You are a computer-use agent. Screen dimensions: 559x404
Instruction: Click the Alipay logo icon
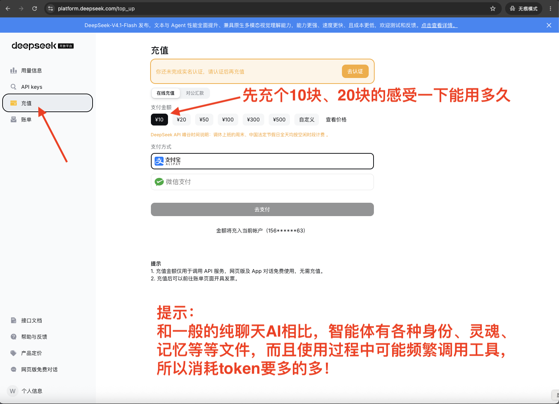click(159, 161)
